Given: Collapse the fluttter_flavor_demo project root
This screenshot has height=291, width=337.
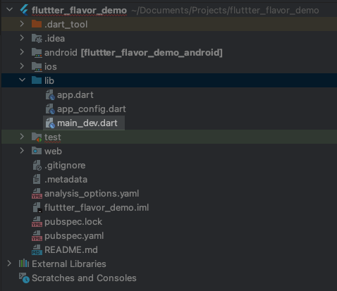Looking at the screenshot, I should pos(9,10).
